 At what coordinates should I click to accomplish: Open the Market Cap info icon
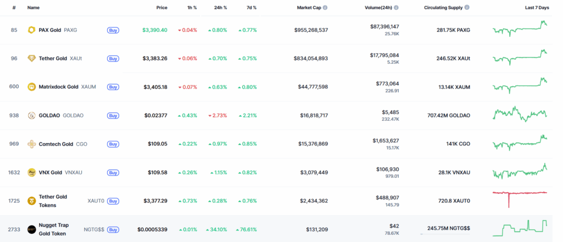tap(325, 8)
